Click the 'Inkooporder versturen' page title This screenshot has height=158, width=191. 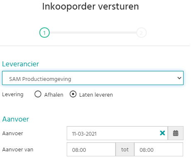[90, 7]
